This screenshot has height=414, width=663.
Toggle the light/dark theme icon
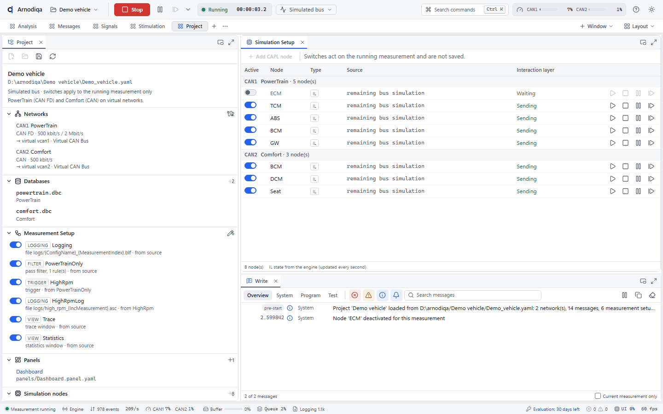coord(651,9)
